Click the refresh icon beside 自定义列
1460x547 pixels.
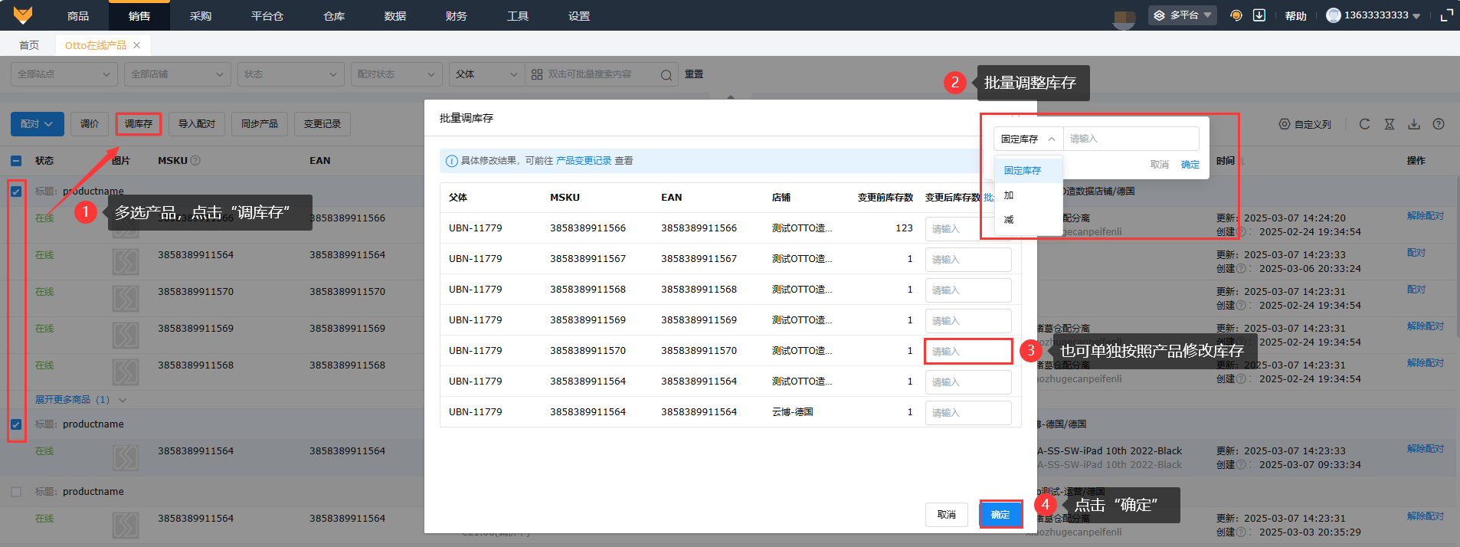pyautogui.click(x=1364, y=124)
